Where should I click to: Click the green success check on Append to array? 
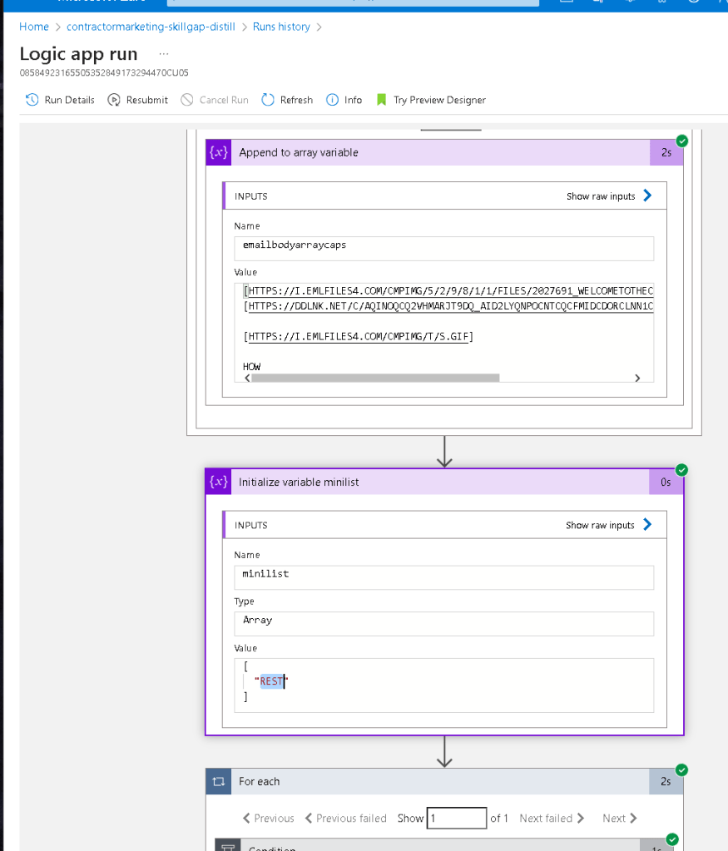click(682, 141)
